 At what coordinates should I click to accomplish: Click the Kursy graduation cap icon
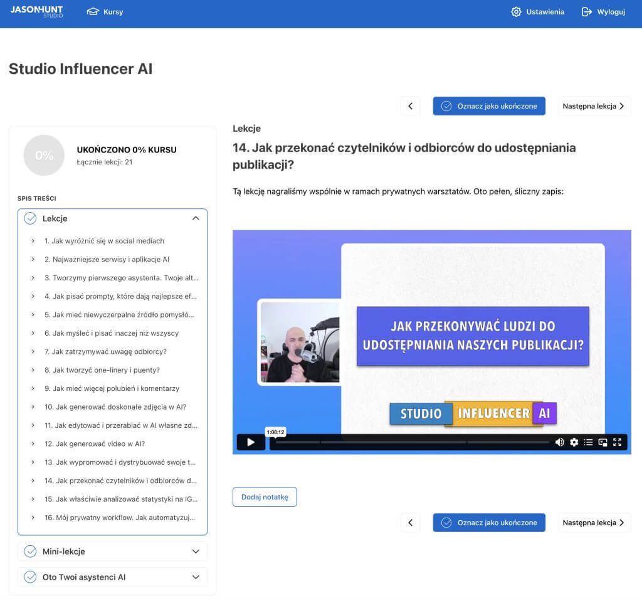pos(93,12)
